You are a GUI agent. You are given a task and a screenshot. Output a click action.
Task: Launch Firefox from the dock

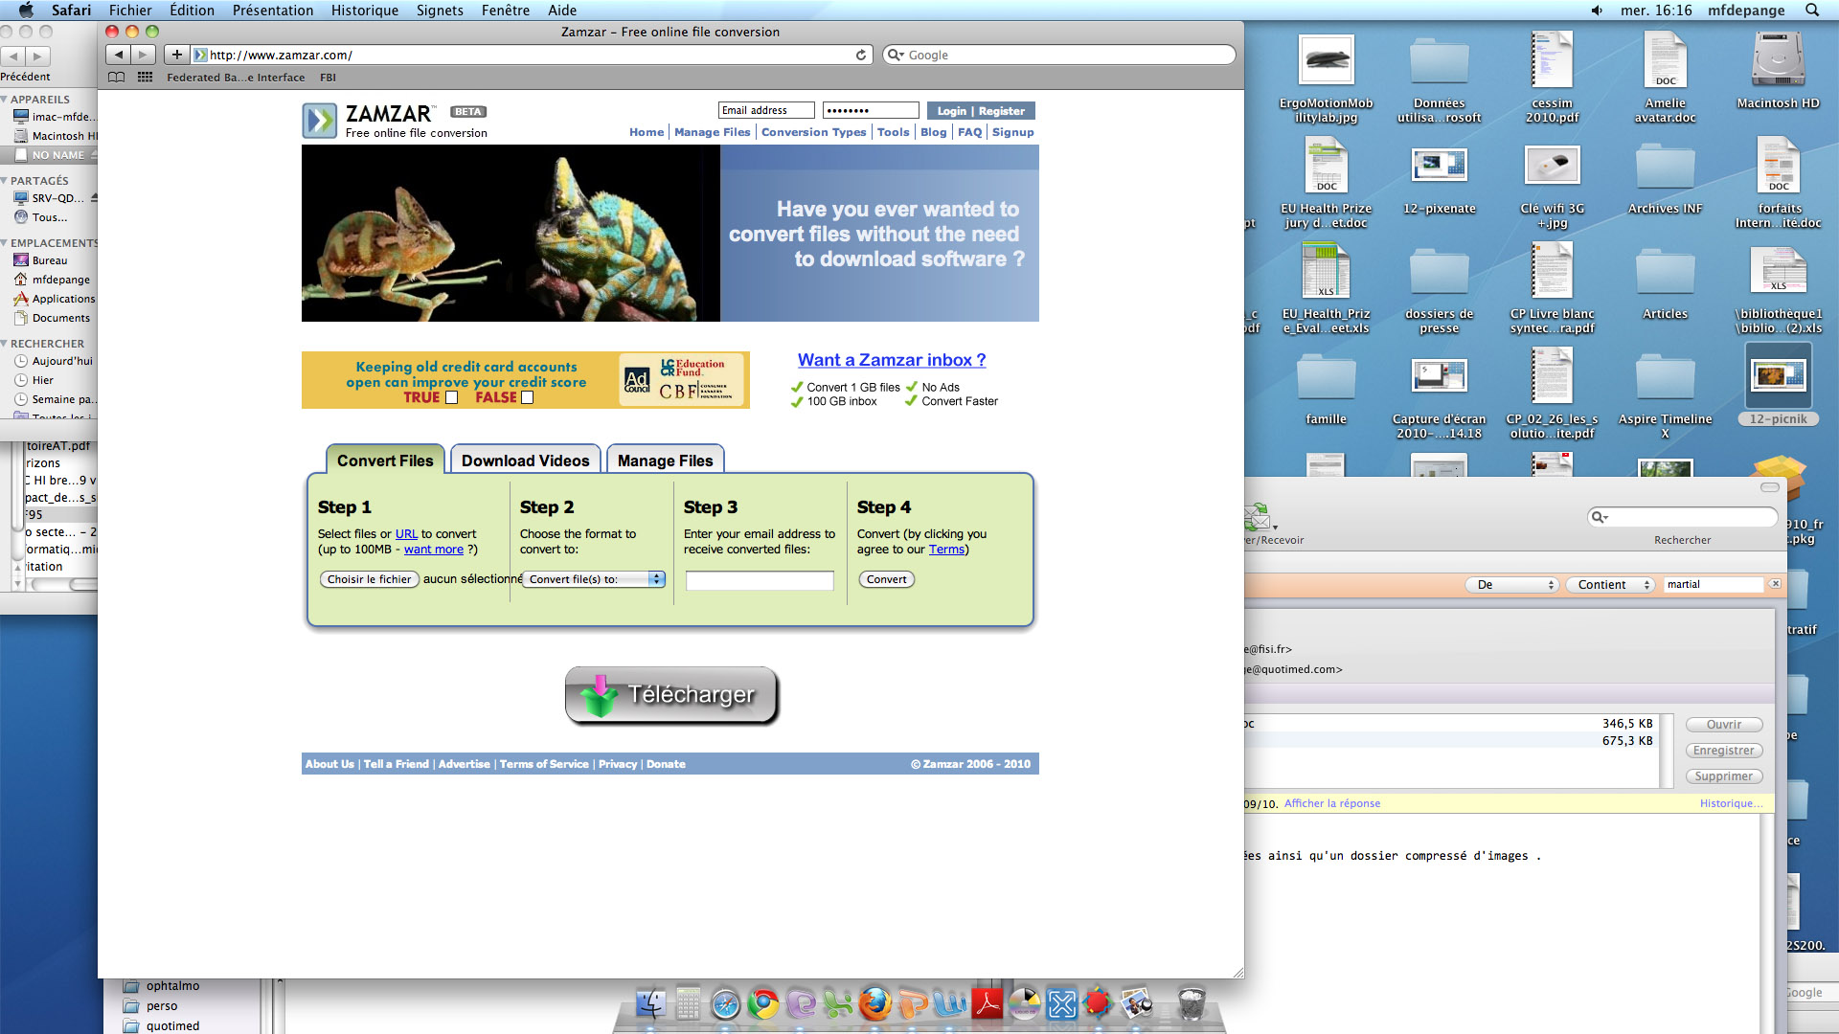[x=874, y=1004]
